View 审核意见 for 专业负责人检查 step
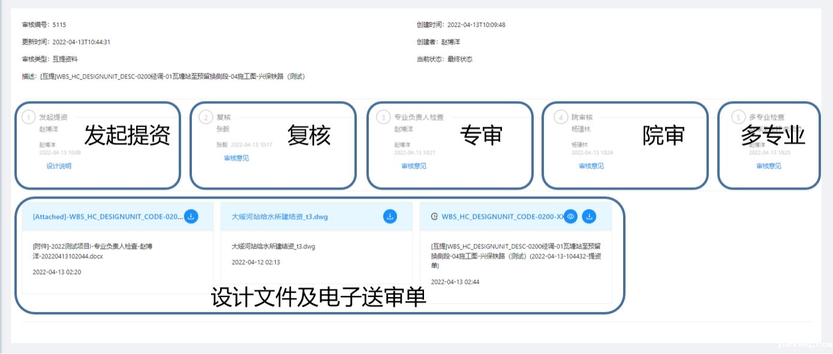 click(x=414, y=166)
